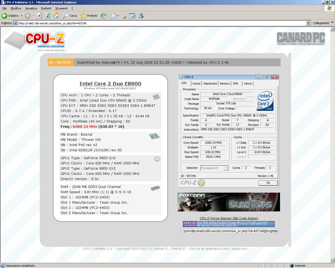
Task: Open the Preferiti menu in menu bar
Action: pyautogui.click(x=46, y=8)
